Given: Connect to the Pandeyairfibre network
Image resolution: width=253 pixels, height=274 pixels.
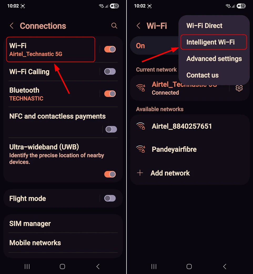Looking at the screenshot, I should pyautogui.click(x=190, y=149).
